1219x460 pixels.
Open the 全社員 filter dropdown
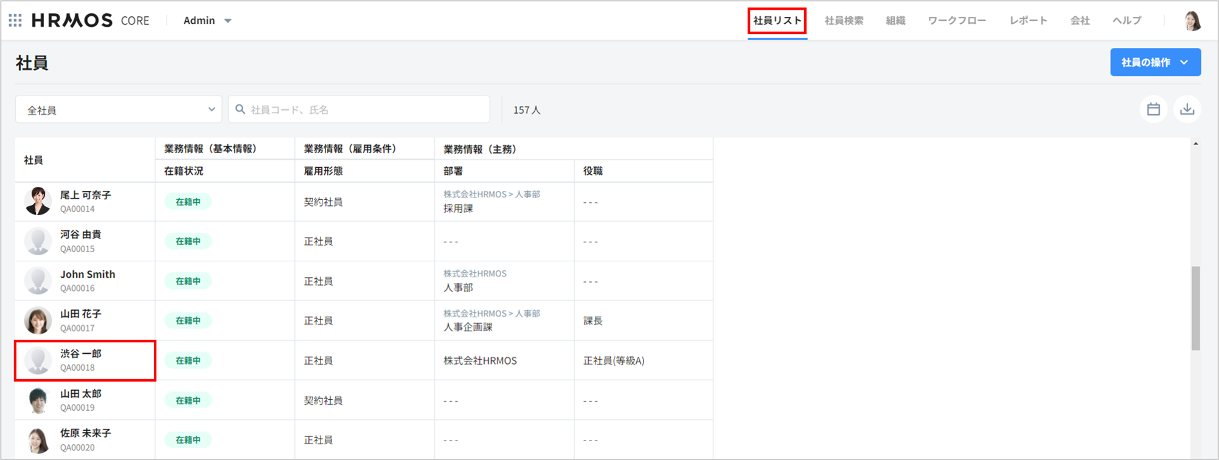(x=119, y=110)
